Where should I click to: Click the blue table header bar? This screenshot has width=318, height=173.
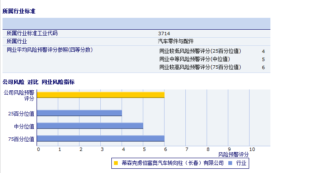point(136,23)
